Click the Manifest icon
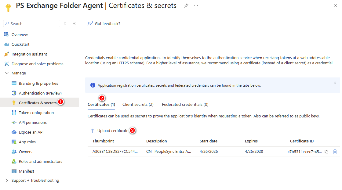342x190 pixels. click(x=14, y=171)
